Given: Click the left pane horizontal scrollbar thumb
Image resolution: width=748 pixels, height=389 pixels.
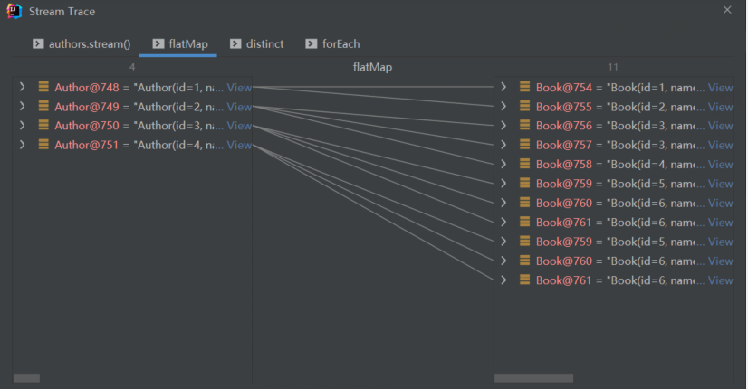Looking at the screenshot, I should pos(26,377).
